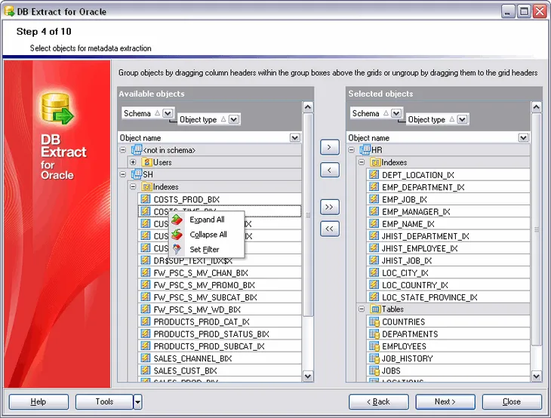Proceed with the Next button

click(445, 402)
